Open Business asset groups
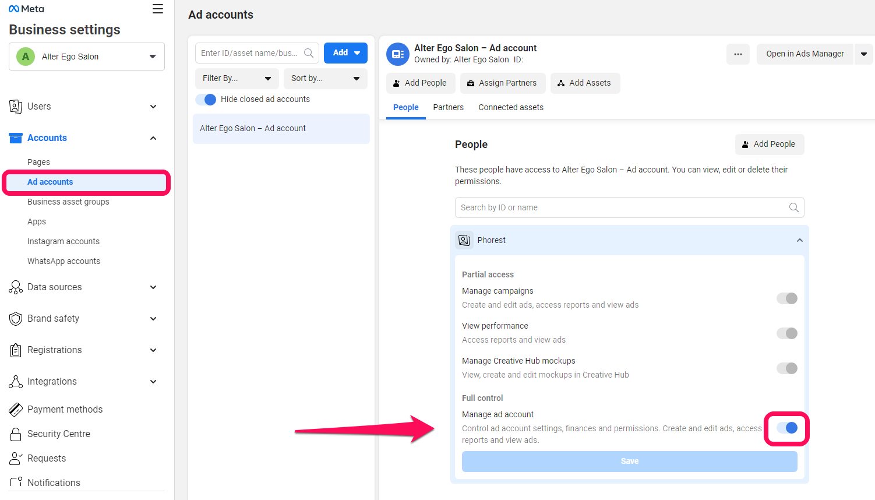 68,202
